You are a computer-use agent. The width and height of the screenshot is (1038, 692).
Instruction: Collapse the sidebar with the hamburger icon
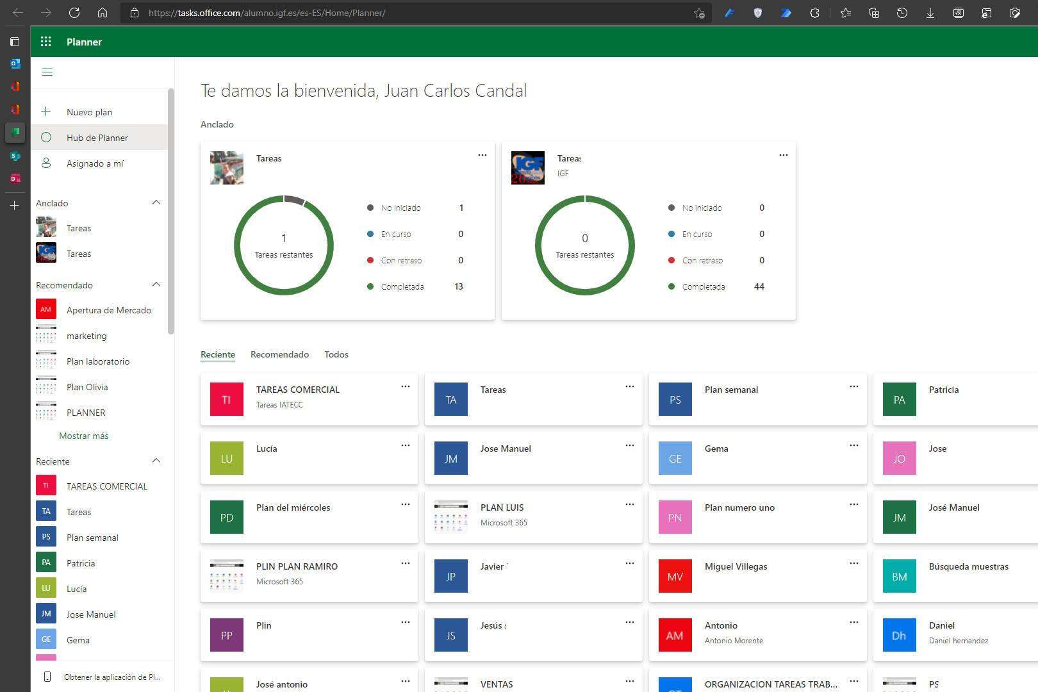point(47,72)
